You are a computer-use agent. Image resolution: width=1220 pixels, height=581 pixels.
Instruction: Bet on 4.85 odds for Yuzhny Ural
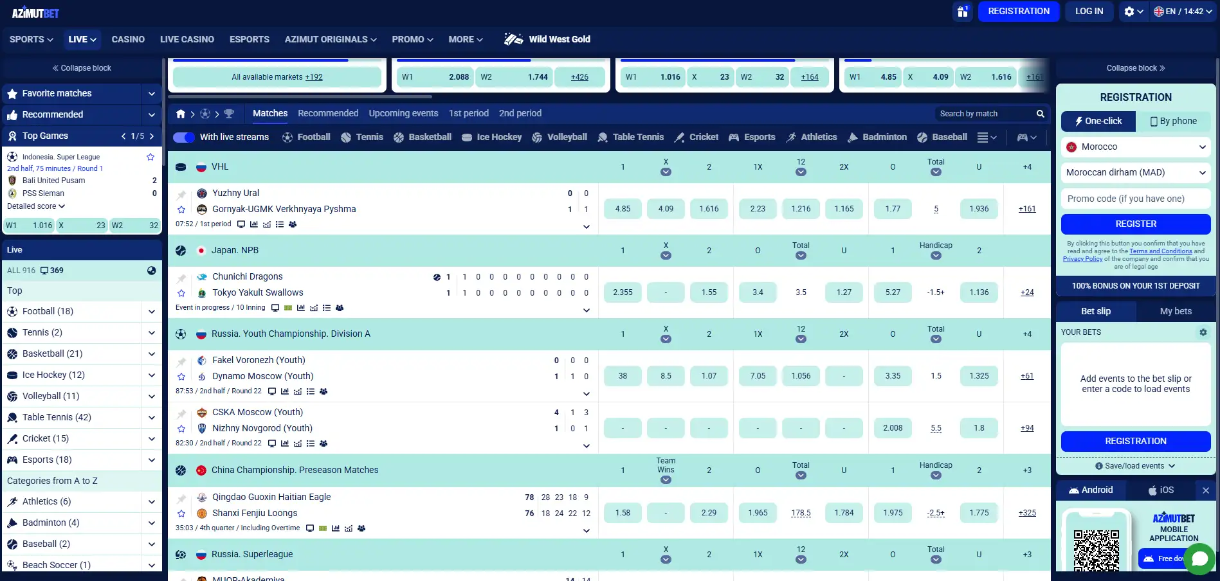[x=623, y=209]
